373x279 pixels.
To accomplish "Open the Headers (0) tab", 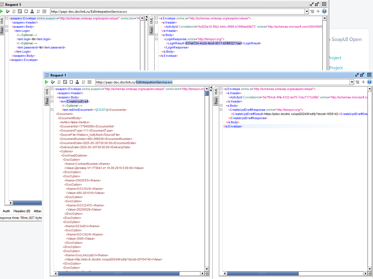I will point(22,211).
